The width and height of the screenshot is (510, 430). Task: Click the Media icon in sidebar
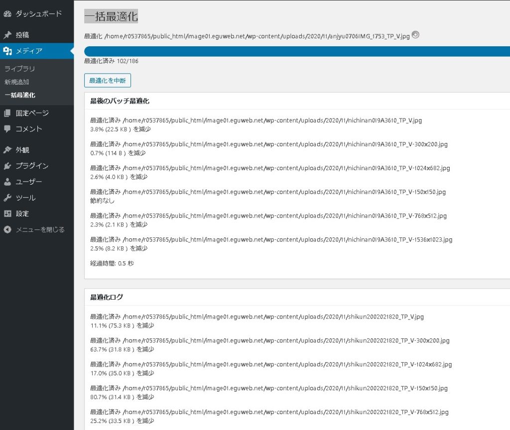[7, 51]
